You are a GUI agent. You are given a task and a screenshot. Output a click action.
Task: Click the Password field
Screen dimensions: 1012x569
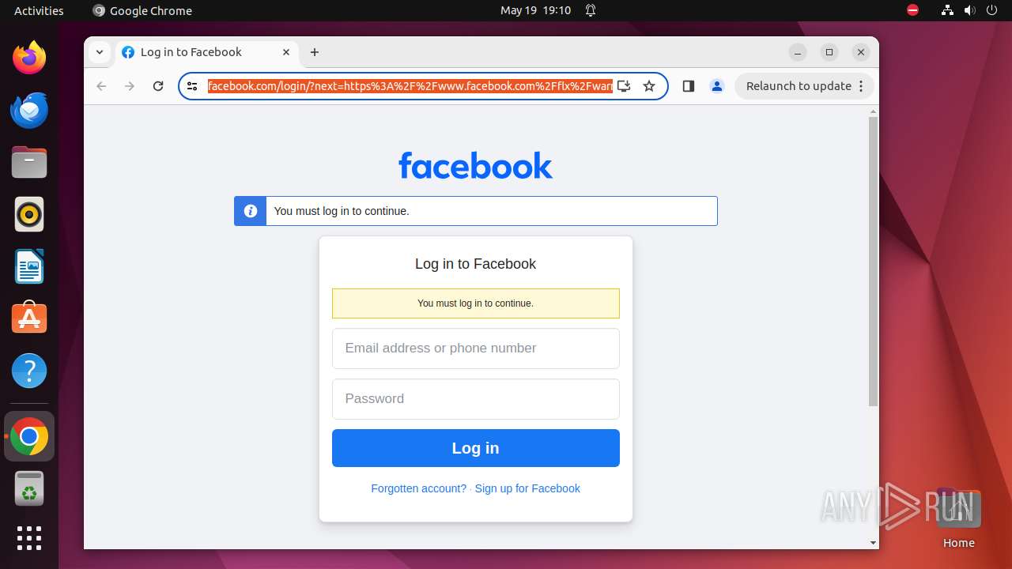[x=476, y=399]
